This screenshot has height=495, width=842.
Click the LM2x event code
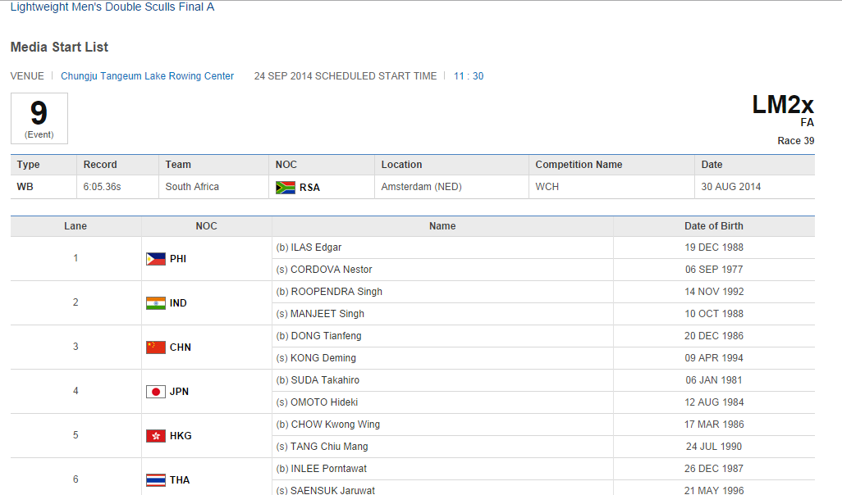782,105
